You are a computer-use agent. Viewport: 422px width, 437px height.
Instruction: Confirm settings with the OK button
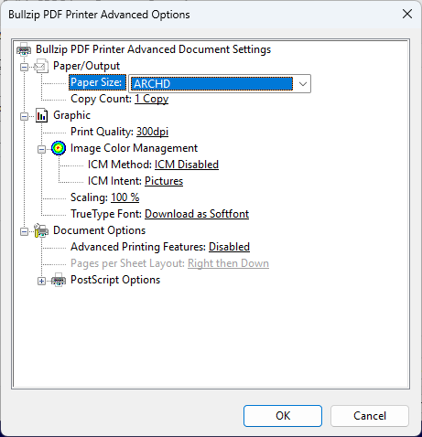click(x=283, y=416)
